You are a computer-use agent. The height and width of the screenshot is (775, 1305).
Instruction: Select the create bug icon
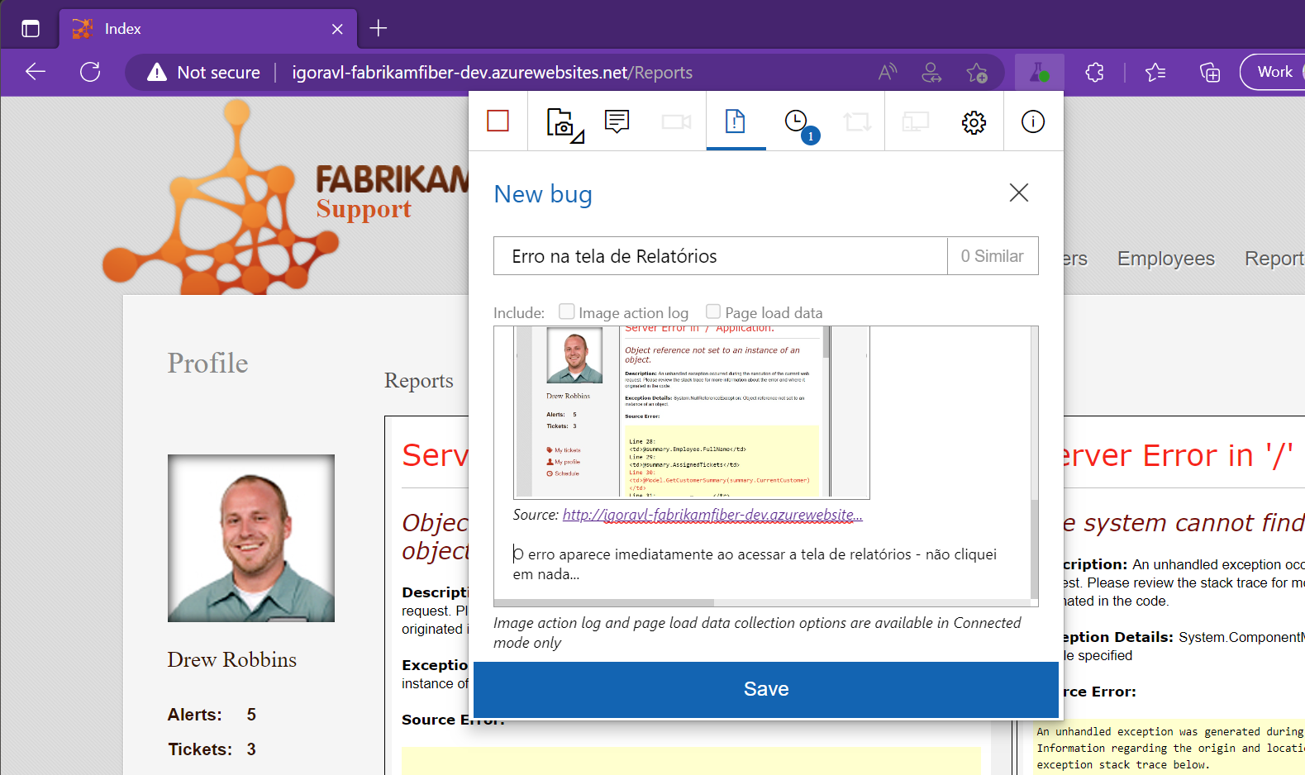pyautogui.click(x=735, y=121)
